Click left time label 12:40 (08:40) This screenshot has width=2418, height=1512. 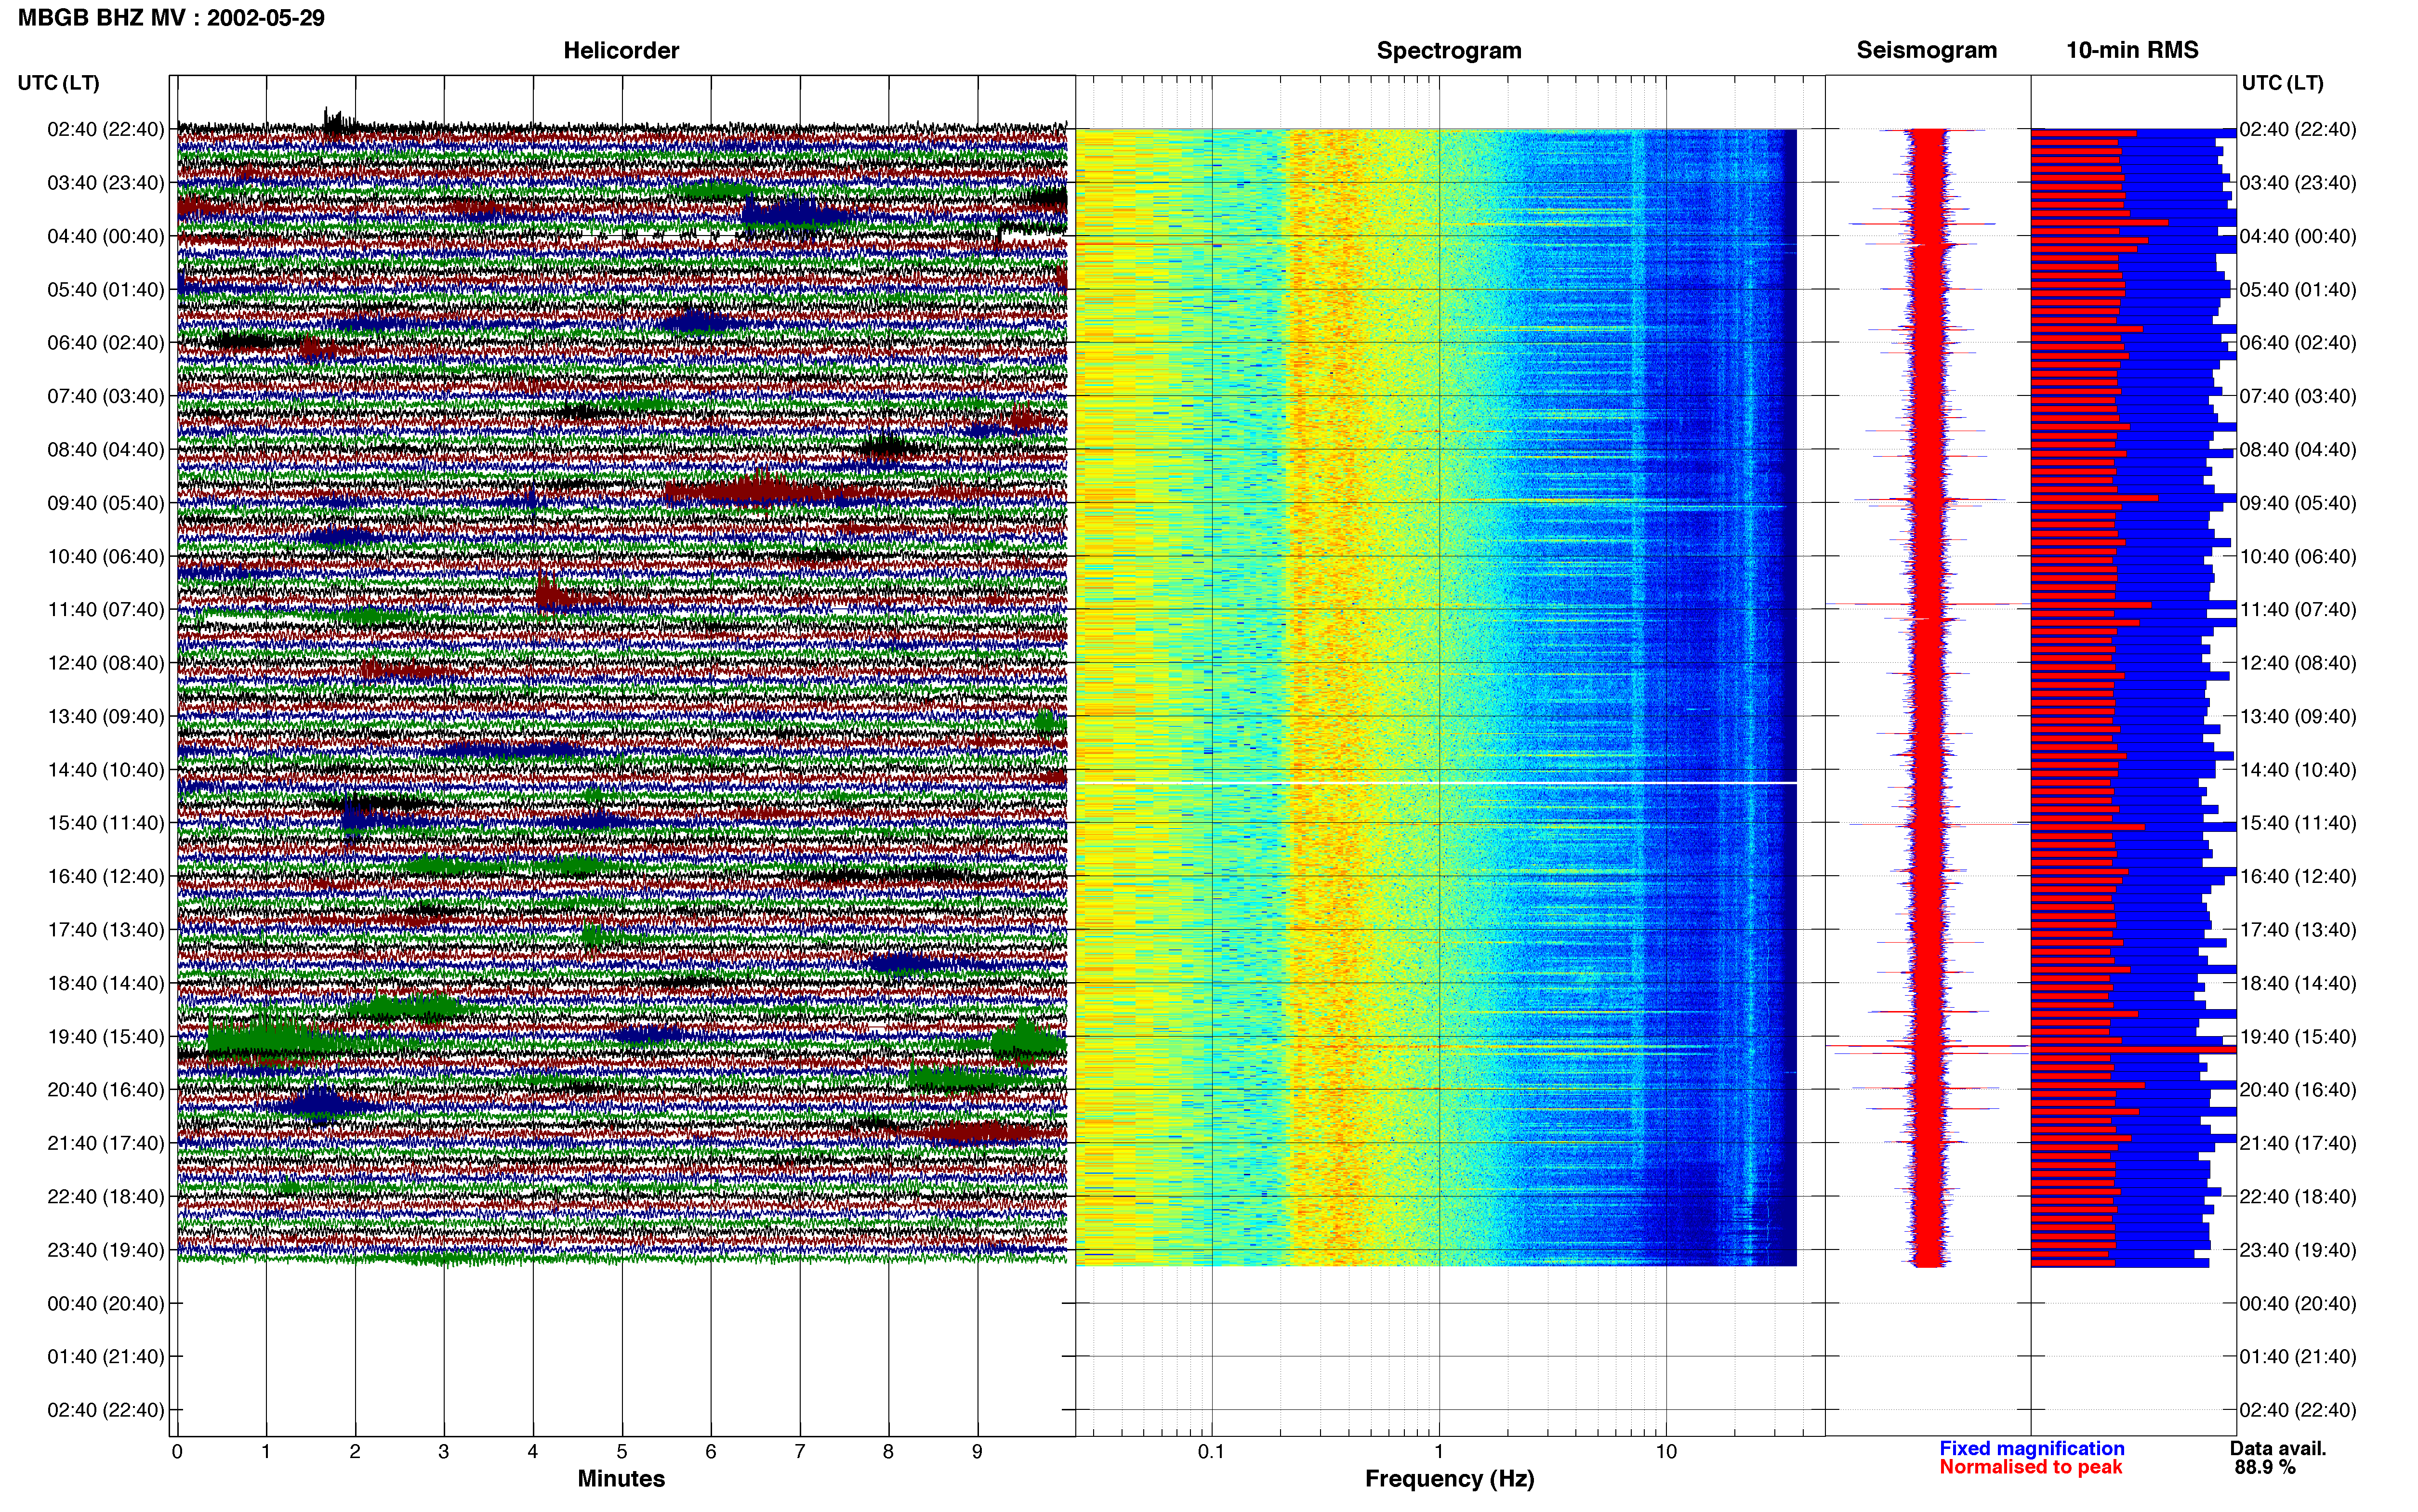coord(106,662)
